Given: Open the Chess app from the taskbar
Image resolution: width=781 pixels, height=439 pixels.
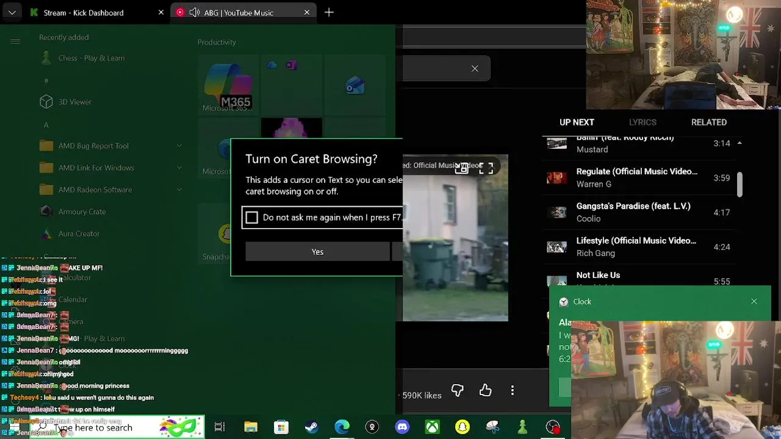Looking at the screenshot, I should tap(523, 427).
